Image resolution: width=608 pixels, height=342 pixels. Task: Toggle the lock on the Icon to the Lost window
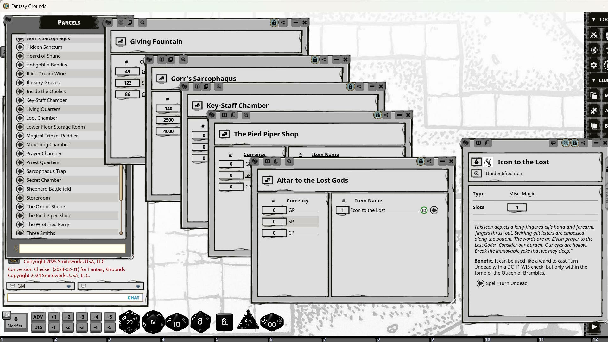574,143
